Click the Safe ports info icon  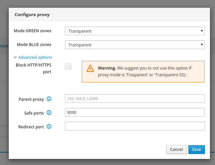tap(49, 113)
